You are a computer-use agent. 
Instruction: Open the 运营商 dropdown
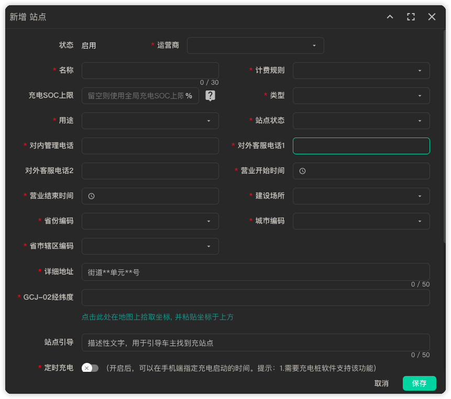coord(256,45)
